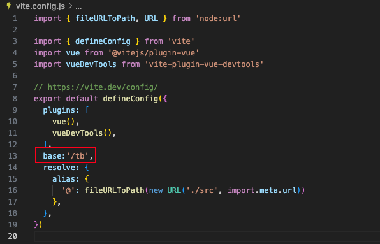The height and width of the screenshot is (244, 380).
Task: Click the closing '})' on line 19
Action: [38, 225]
